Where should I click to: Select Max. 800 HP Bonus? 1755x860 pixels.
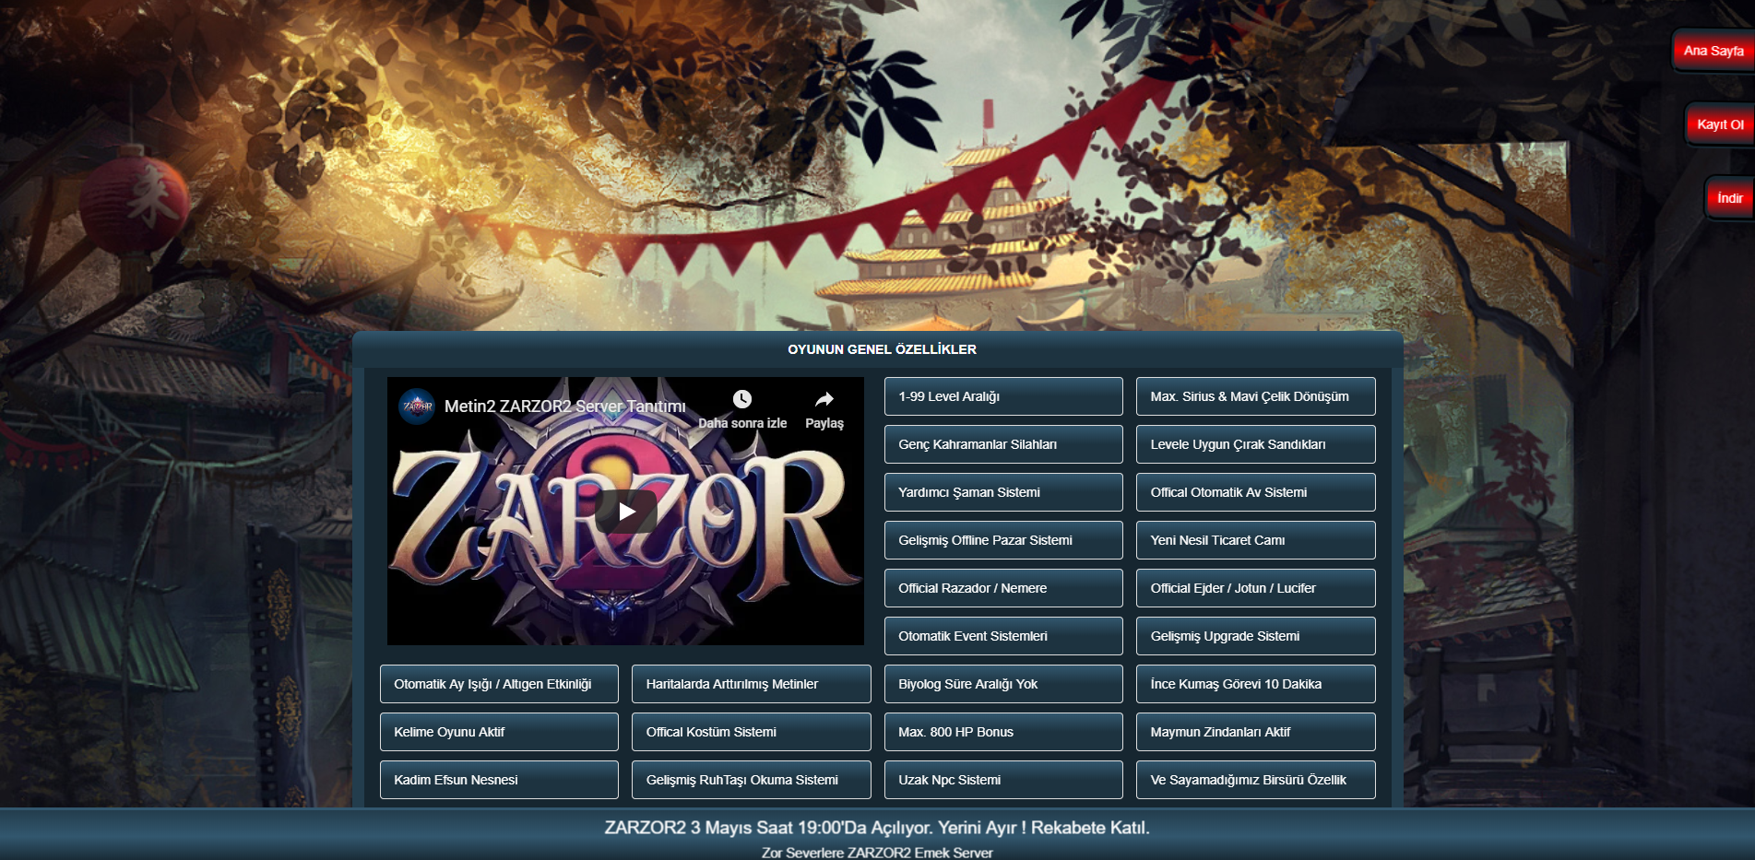click(1002, 732)
